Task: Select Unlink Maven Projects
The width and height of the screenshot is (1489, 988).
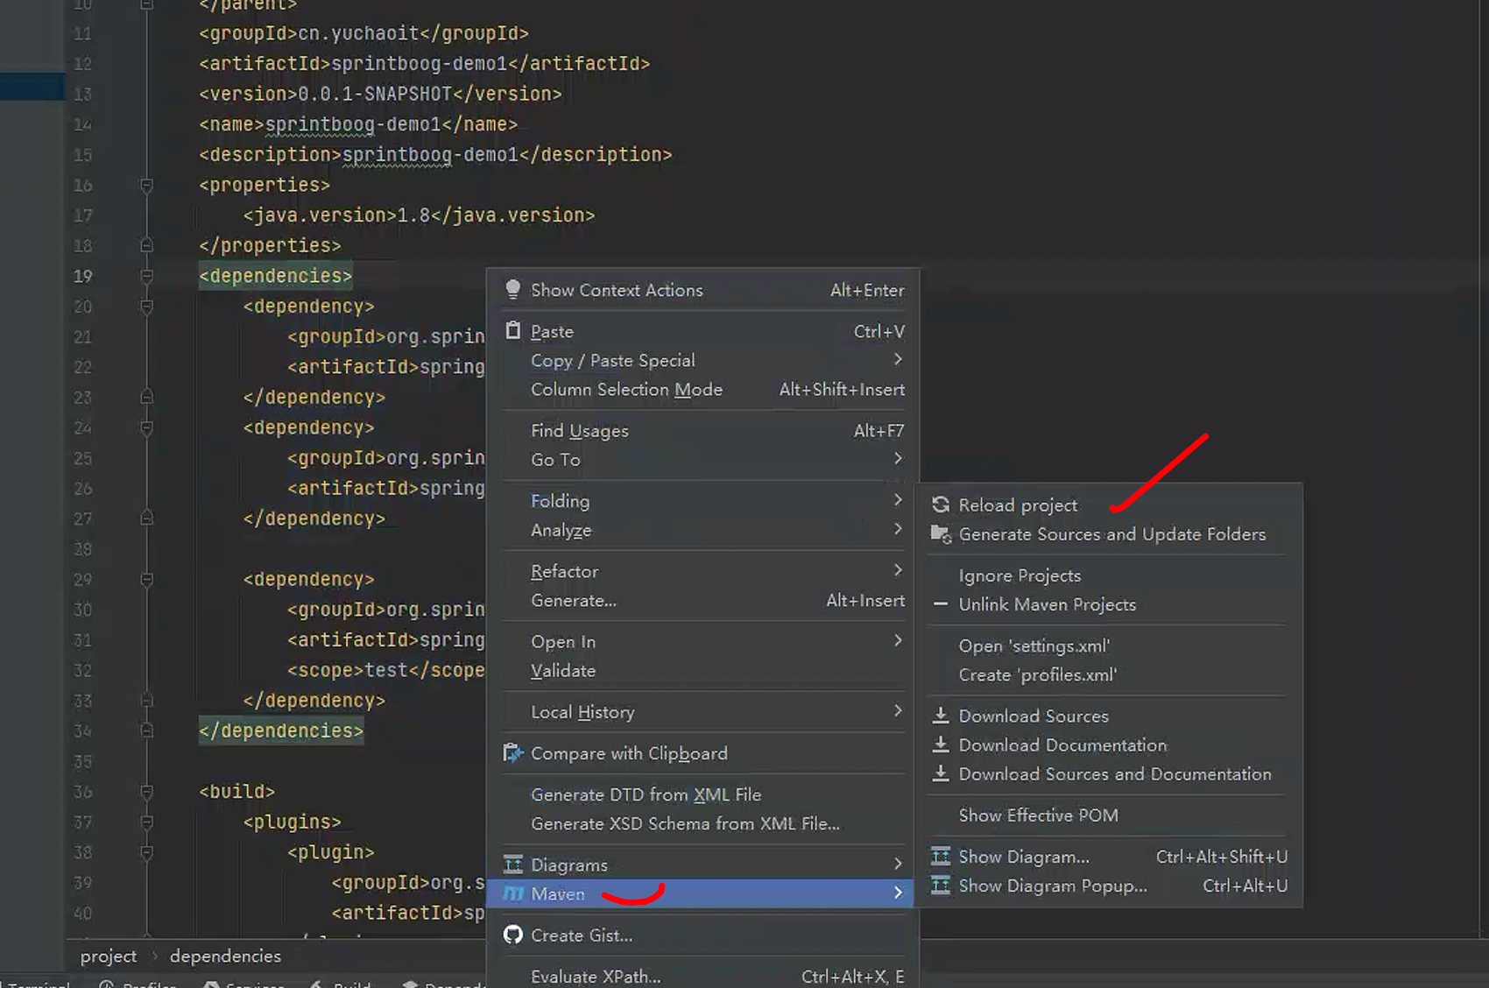Action: point(1047,604)
